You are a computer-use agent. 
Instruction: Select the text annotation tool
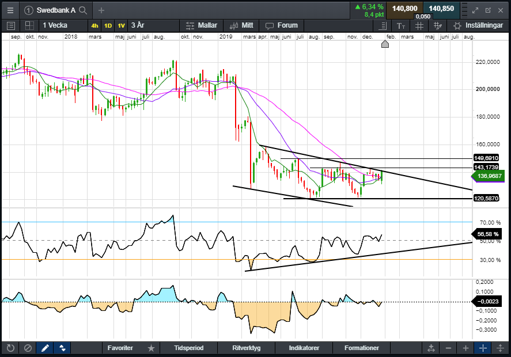tap(401, 26)
